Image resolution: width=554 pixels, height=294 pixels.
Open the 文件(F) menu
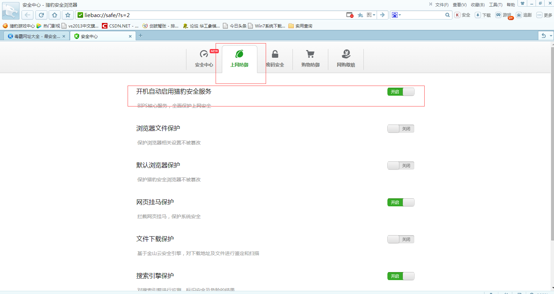tap(442, 5)
